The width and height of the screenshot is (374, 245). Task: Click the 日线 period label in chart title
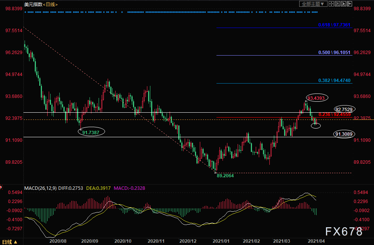click(x=50, y=4)
